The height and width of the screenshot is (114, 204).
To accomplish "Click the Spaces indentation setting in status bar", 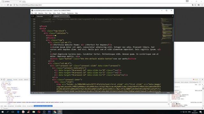I will (158, 93).
